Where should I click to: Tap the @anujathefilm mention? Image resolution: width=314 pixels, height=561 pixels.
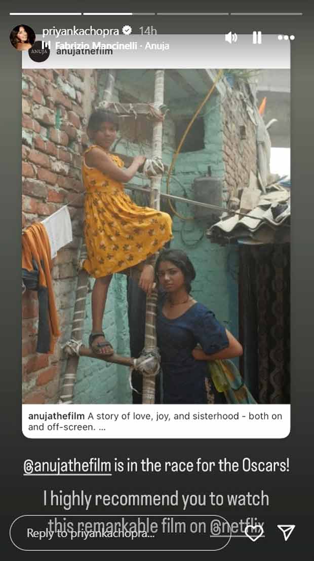[x=67, y=466]
